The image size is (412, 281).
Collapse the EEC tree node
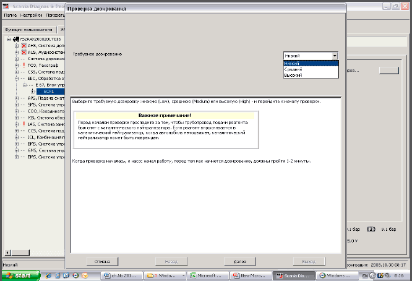17,79
